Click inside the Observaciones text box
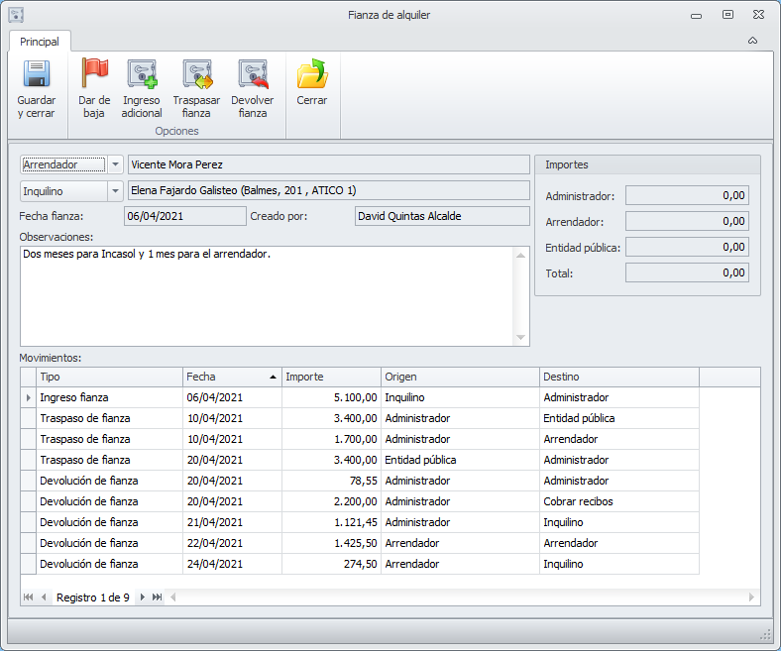 (x=268, y=297)
